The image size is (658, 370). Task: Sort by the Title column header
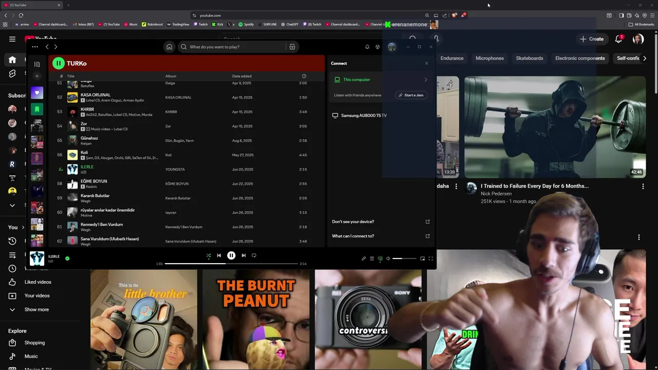point(71,76)
